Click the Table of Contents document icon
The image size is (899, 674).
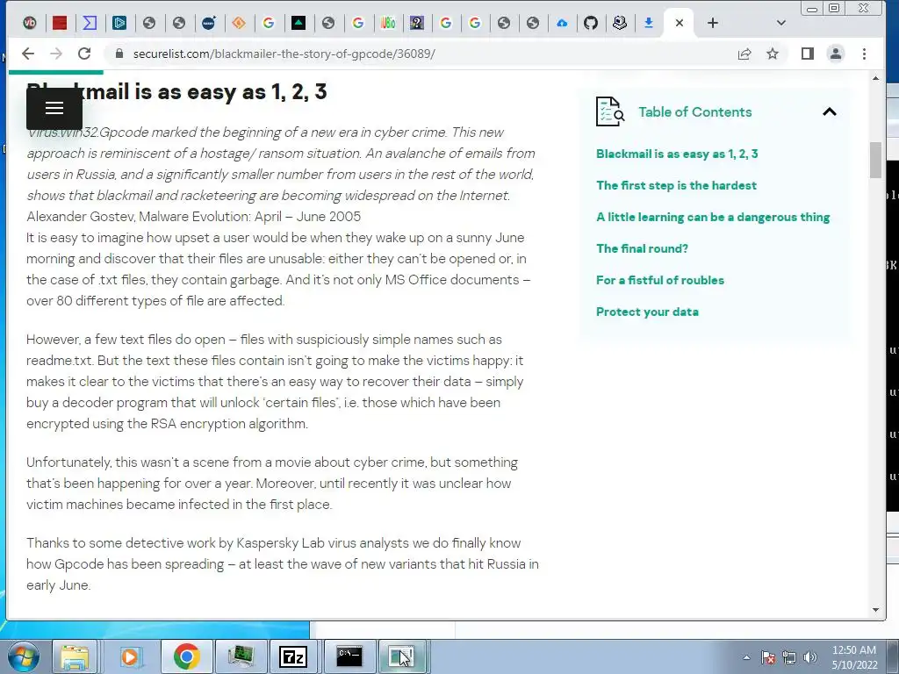click(x=609, y=111)
